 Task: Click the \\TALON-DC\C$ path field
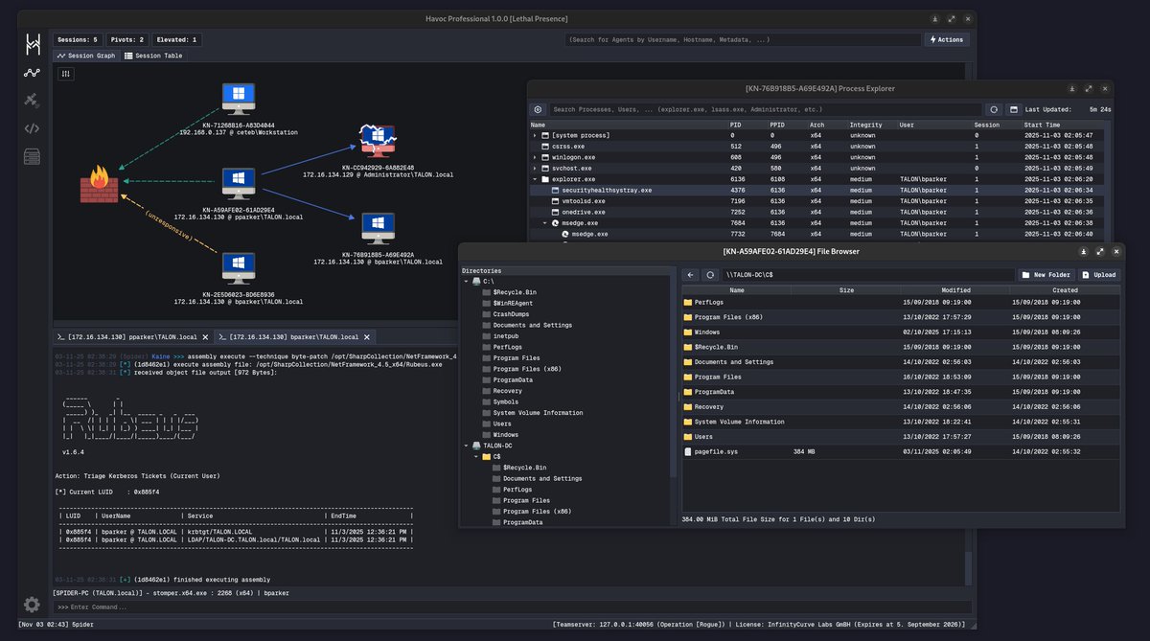click(x=867, y=274)
